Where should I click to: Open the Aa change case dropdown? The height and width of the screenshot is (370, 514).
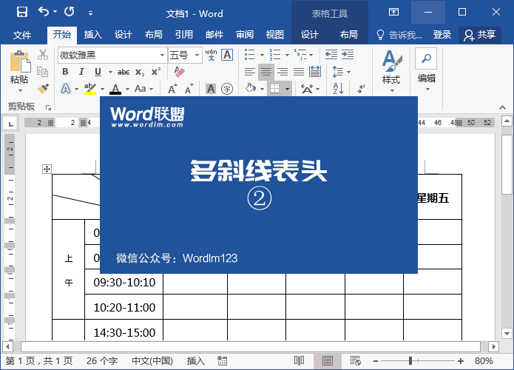144,89
